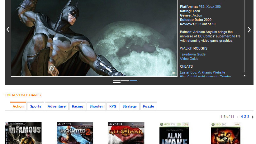The width and height of the screenshot is (256, 144).
Task: Click the previous page arrow in pagination
Action: point(238,117)
